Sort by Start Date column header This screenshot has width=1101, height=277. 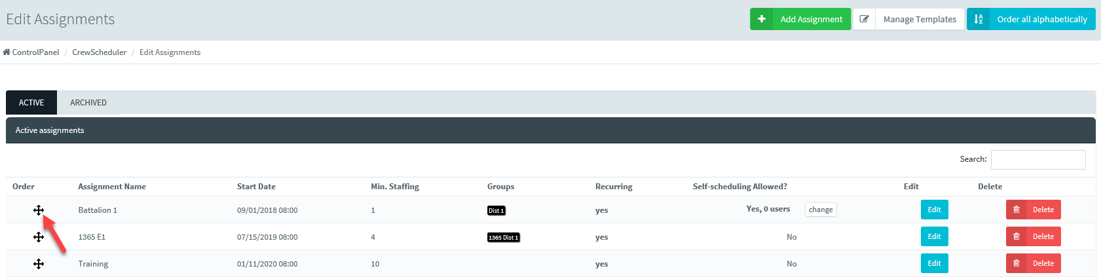click(256, 187)
